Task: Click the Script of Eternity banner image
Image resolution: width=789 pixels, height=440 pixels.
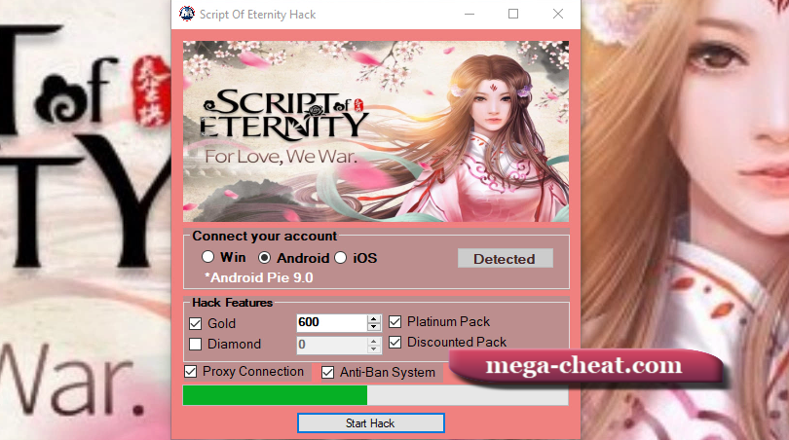Action: tap(376, 131)
